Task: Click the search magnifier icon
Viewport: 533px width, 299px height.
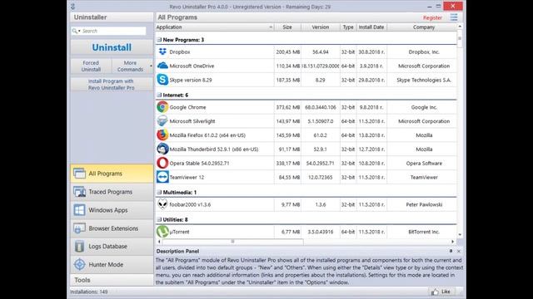Action: 75,31
